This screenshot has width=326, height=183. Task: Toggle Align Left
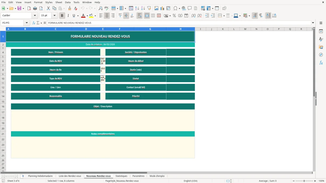coord(101,16)
